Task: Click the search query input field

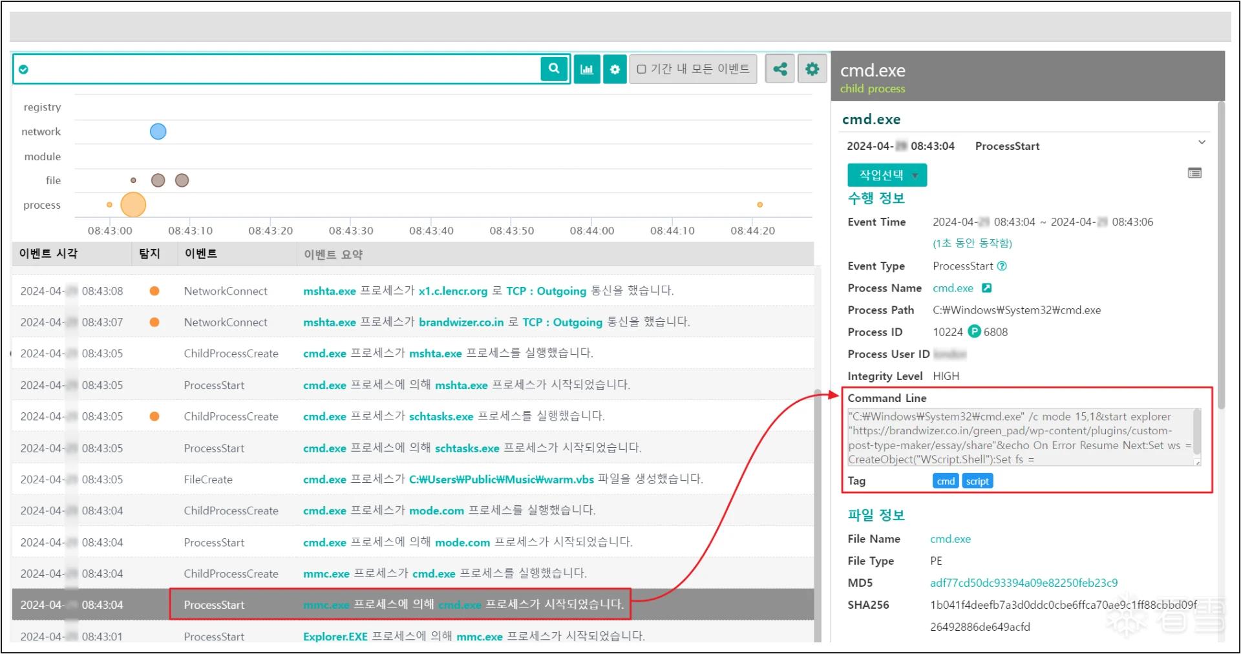Action: pos(284,69)
